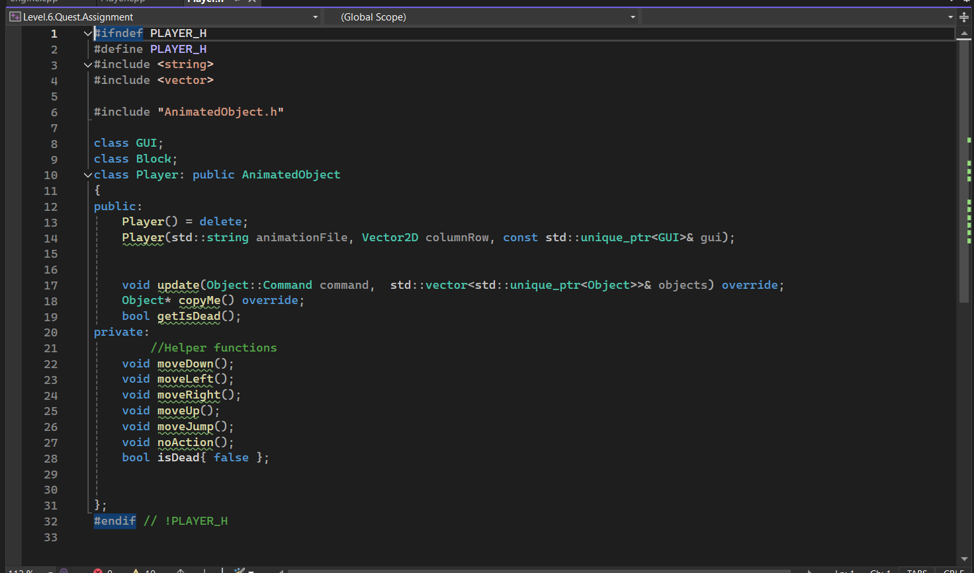Click the #endif directive on line 32
Screen dimensions: 974x573
(x=115, y=521)
